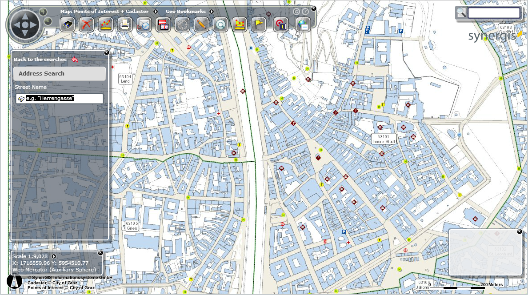The height and width of the screenshot is (295, 528).
Task: Click the help question mark icon
Action: [305, 11]
